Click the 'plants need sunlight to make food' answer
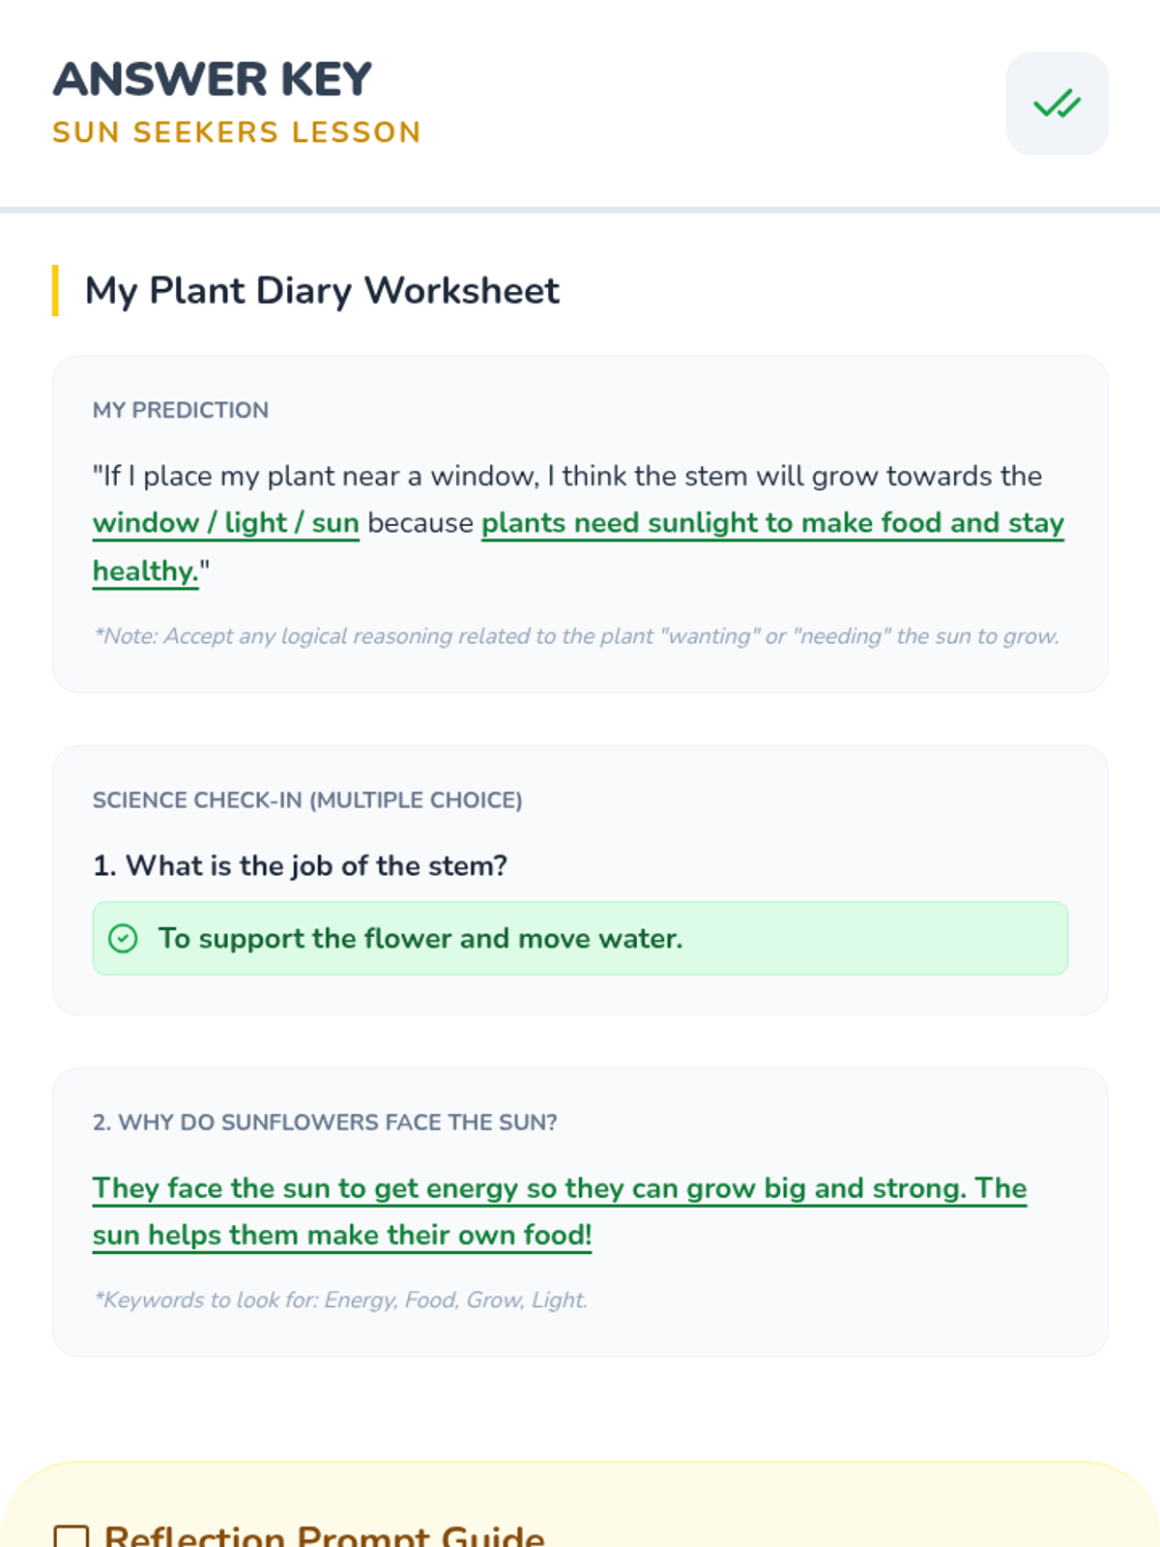Image resolution: width=1160 pixels, height=1547 pixels. 771,523
